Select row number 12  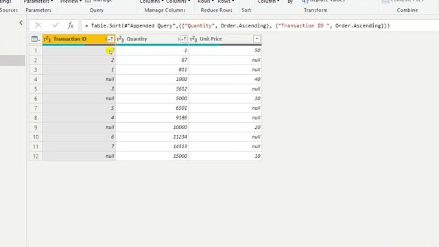click(36, 156)
